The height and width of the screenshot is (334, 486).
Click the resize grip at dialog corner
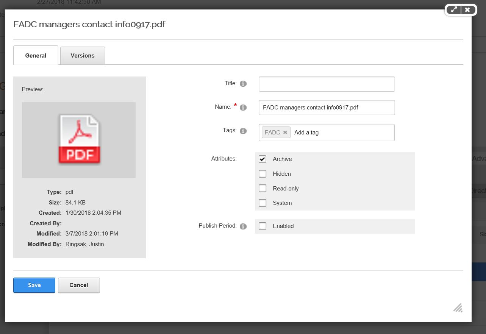pos(458,307)
